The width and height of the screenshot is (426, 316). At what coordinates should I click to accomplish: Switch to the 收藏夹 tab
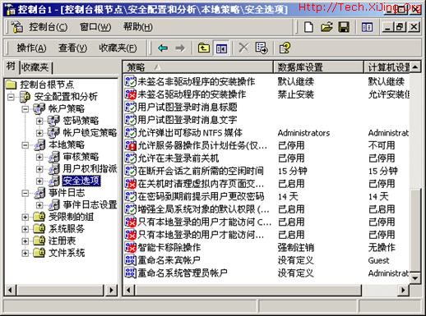[35, 67]
